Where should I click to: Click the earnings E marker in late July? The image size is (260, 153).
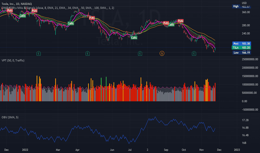(140, 53)
